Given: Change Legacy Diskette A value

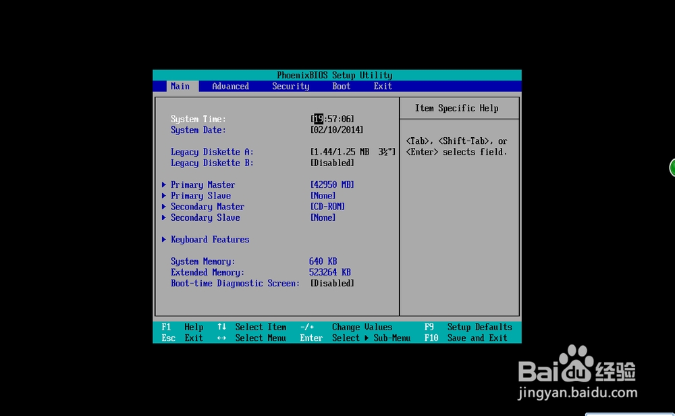Looking at the screenshot, I should 353,152.
